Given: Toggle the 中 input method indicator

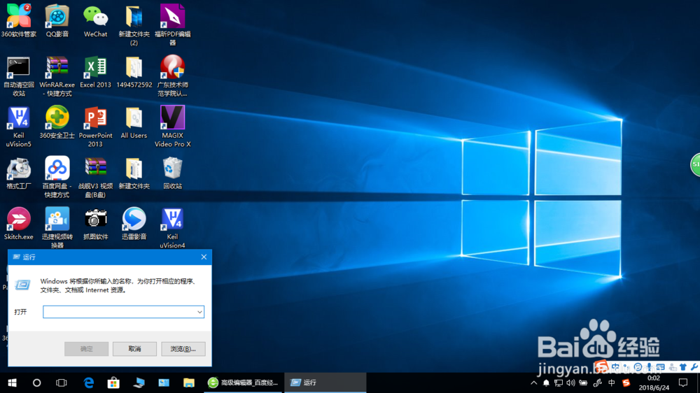Looking at the screenshot, I should [x=612, y=383].
